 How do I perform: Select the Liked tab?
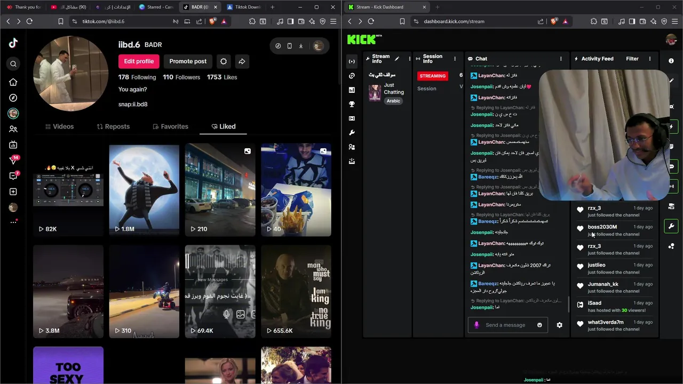click(x=224, y=126)
